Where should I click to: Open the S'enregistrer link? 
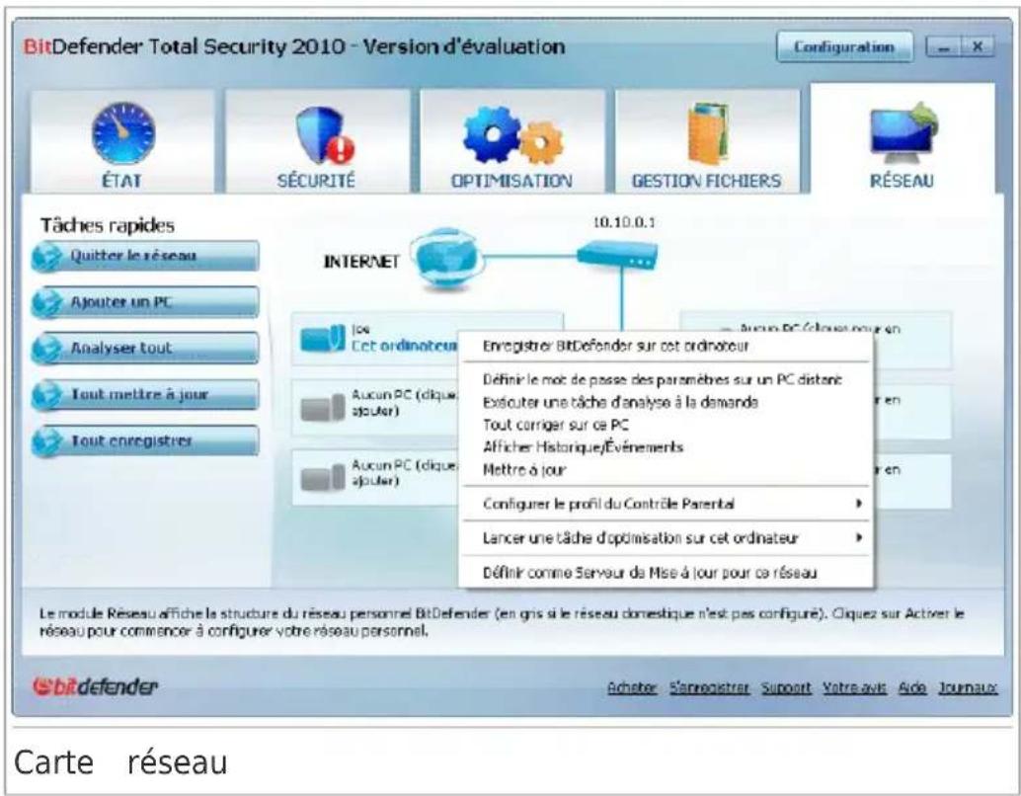pyautogui.click(x=709, y=688)
